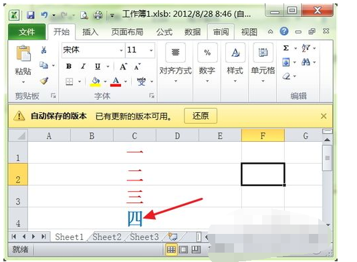
Task: Select column C header
Action: tap(134, 136)
